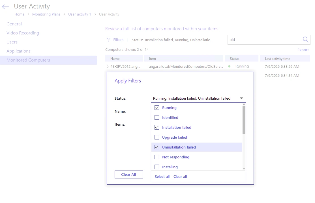Open the Video Recording section
The width and height of the screenshot is (315, 203).
pos(23,33)
